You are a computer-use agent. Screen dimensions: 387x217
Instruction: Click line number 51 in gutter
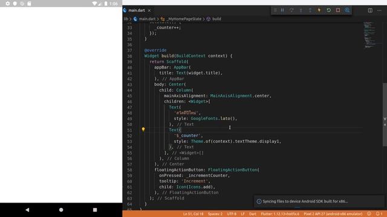tap(129, 130)
